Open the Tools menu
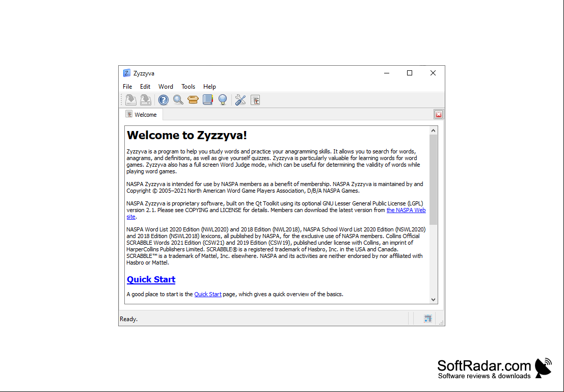This screenshot has height=392, width=564. (188, 86)
